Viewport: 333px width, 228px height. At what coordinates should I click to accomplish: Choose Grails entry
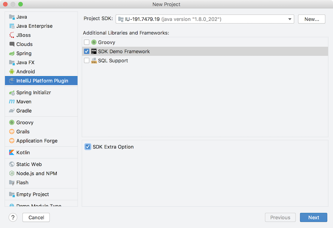[x=41, y=132]
